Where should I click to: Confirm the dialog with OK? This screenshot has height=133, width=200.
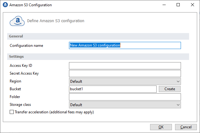[x=161, y=127]
